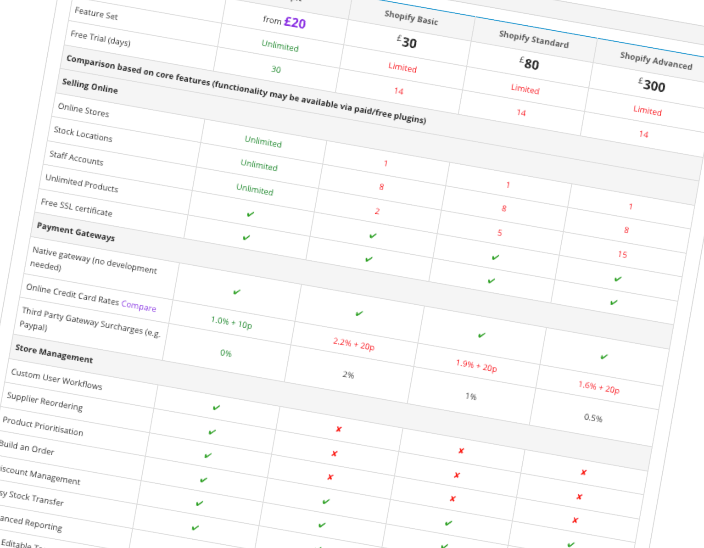
Task: Select the Shopify Standard column header
Action: click(534, 39)
